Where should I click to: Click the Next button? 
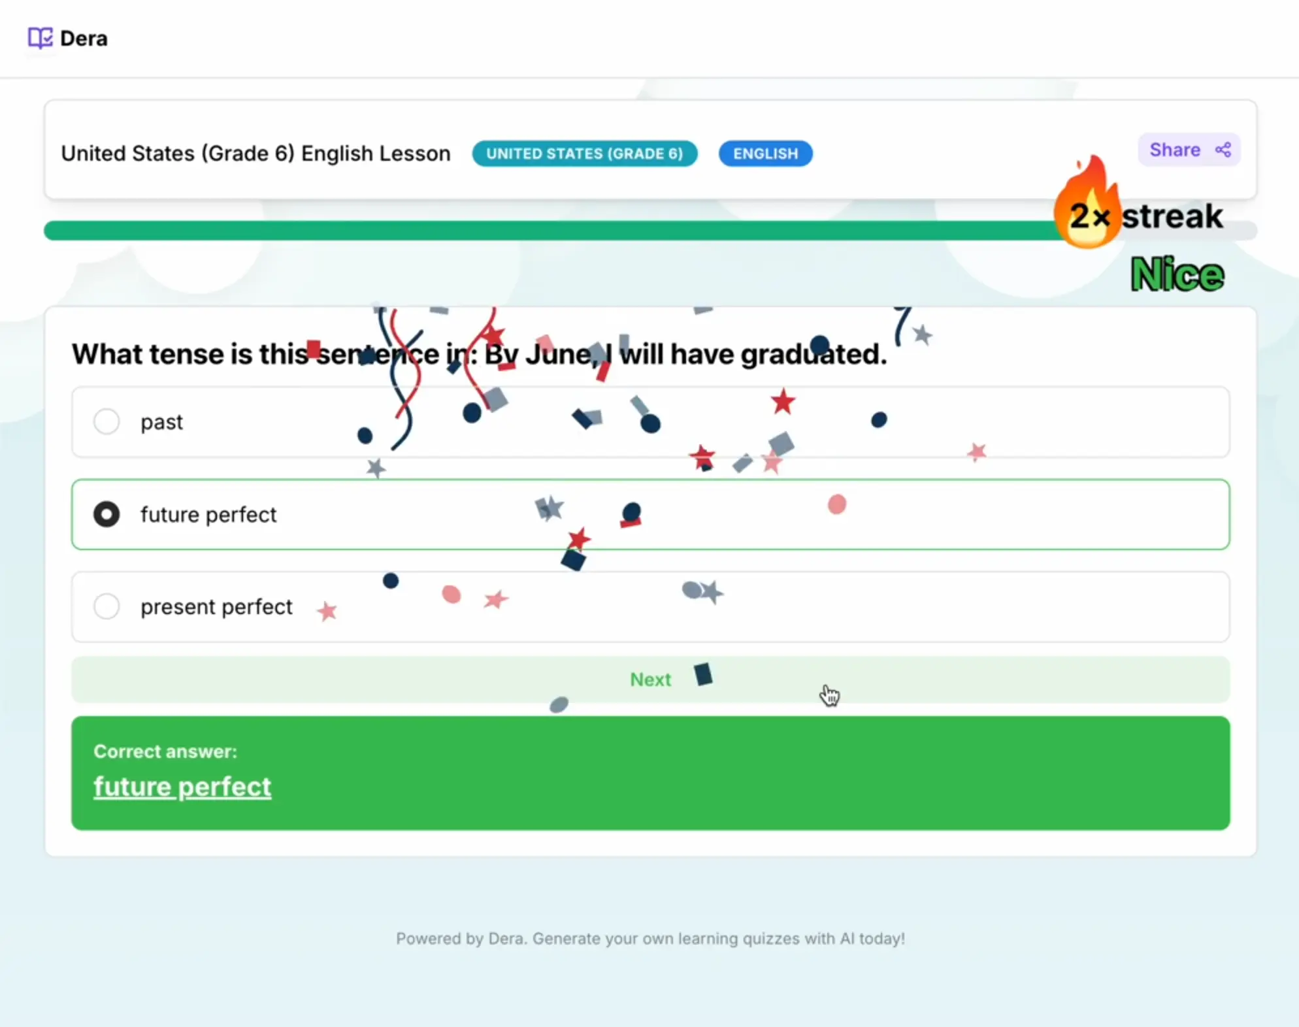[x=651, y=678]
